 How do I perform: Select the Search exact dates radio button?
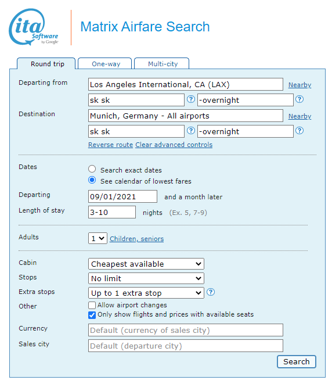[x=92, y=169]
